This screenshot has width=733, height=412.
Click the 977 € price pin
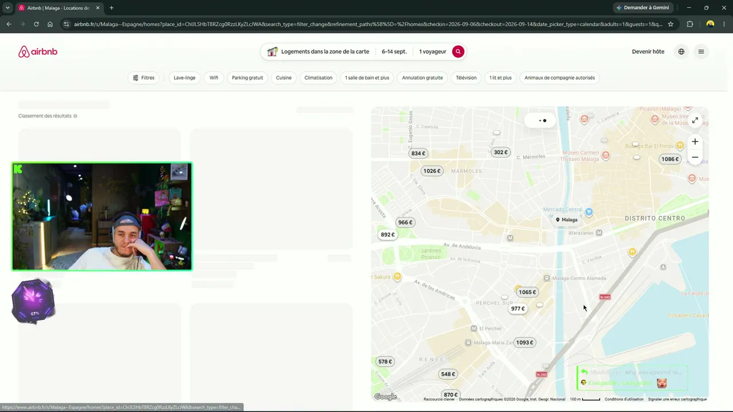coord(518,308)
